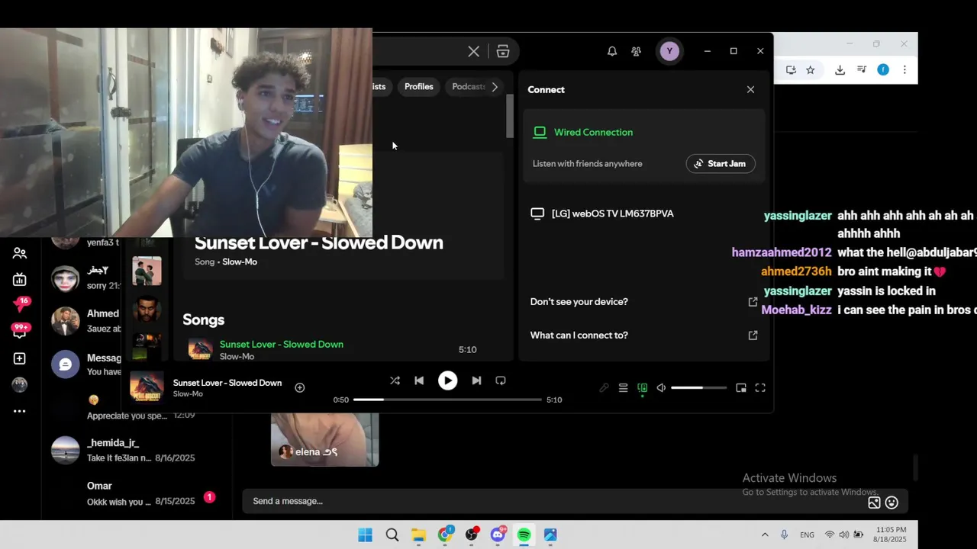Skip to previous track in Spotify

point(419,380)
